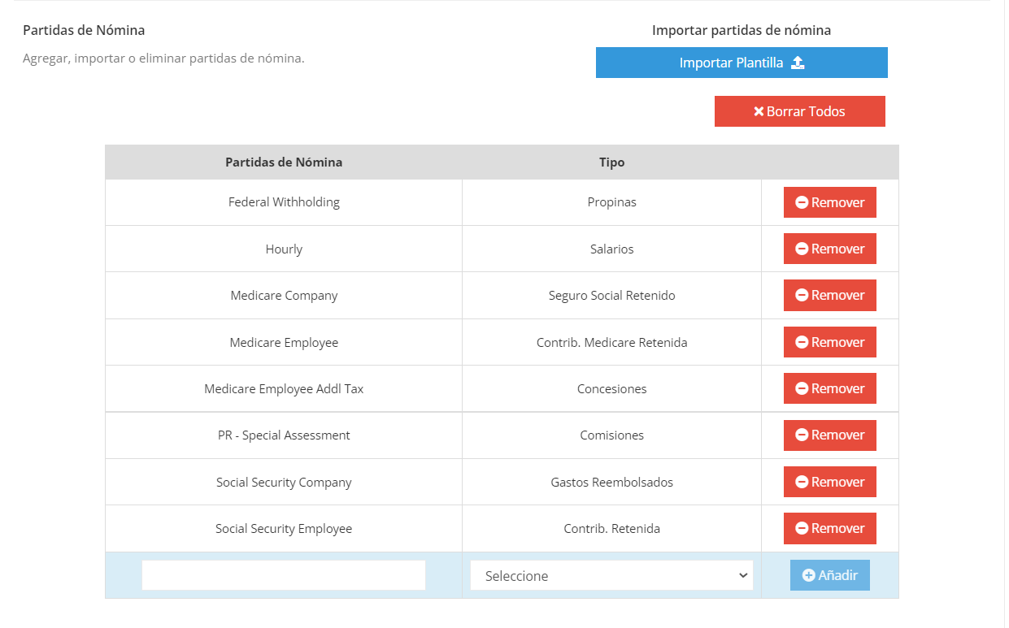Remove the Medicare Employee row

point(830,342)
